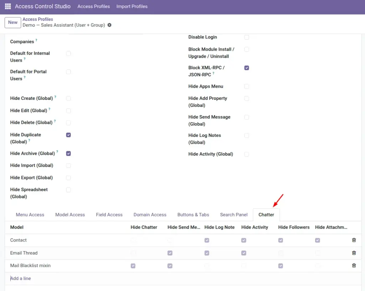
Task: Show help tooltip for Companies
Action: (36, 40)
